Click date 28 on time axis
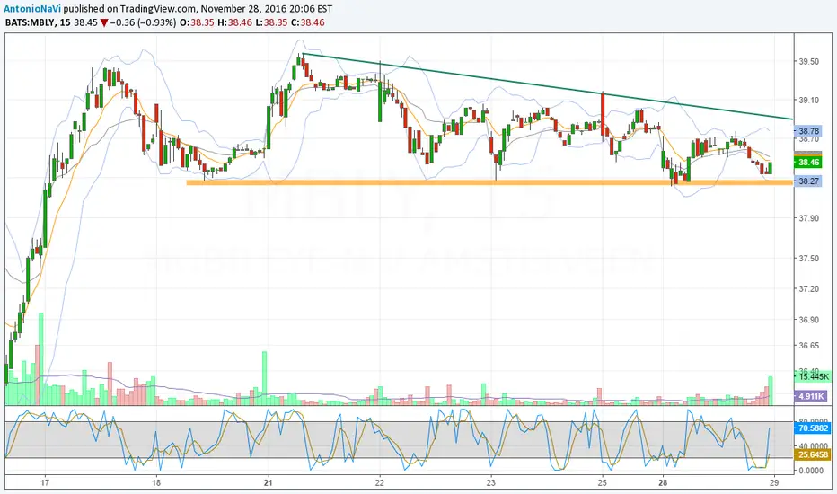Viewport: 837px width, 494px height. click(663, 483)
